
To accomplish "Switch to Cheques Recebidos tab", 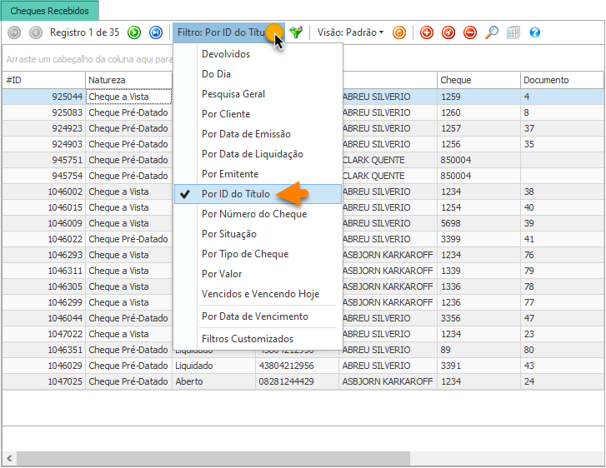I will [49, 11].
